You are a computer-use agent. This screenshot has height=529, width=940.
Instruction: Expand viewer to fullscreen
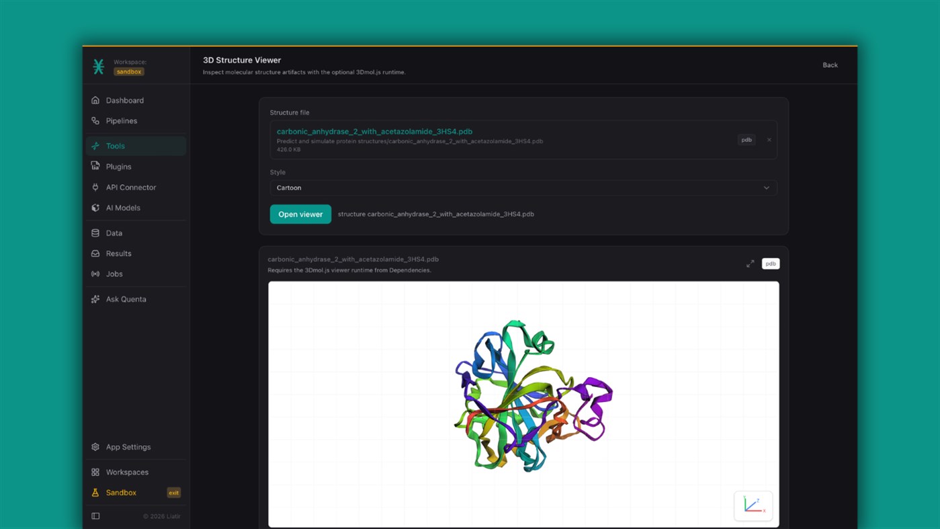point(750,264)
